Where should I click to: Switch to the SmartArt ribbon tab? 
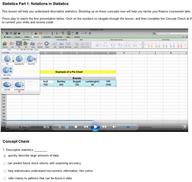[x=47, y=37]
